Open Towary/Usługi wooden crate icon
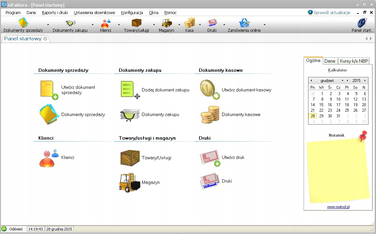Image resolution: width=376 pixels, height=234 pixels. (130, 158)
